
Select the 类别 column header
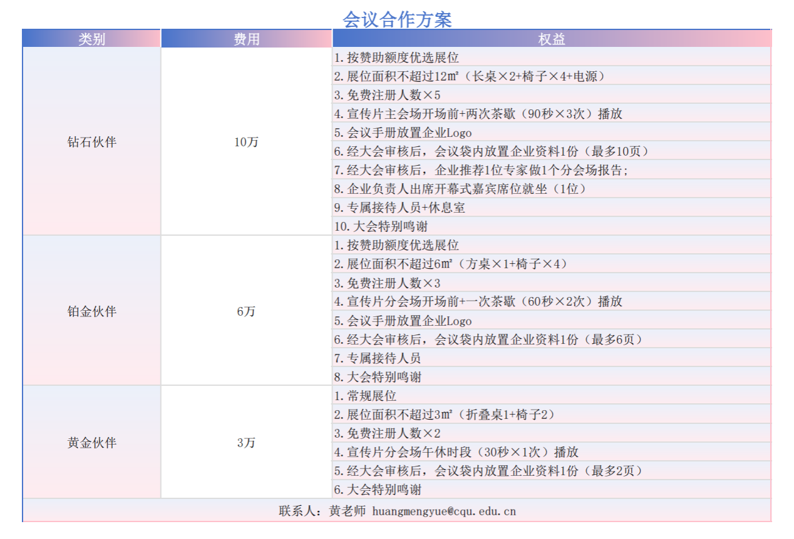[91, 39]
